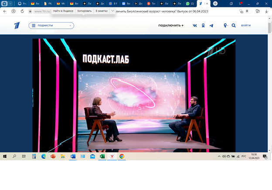
Task: Open the browser menu with red notification dot
Action: pos(240,3)
